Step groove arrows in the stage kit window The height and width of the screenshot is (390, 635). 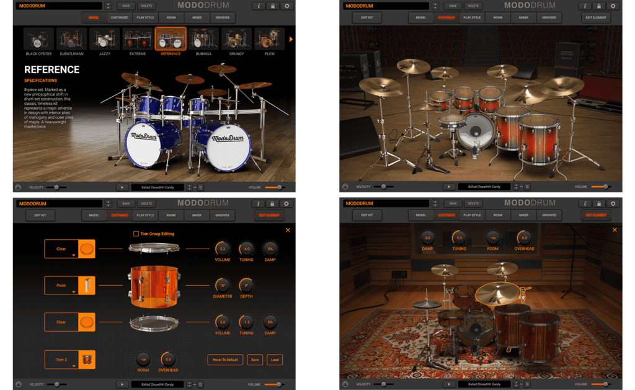pyautogui.click(x=516, y=187)
